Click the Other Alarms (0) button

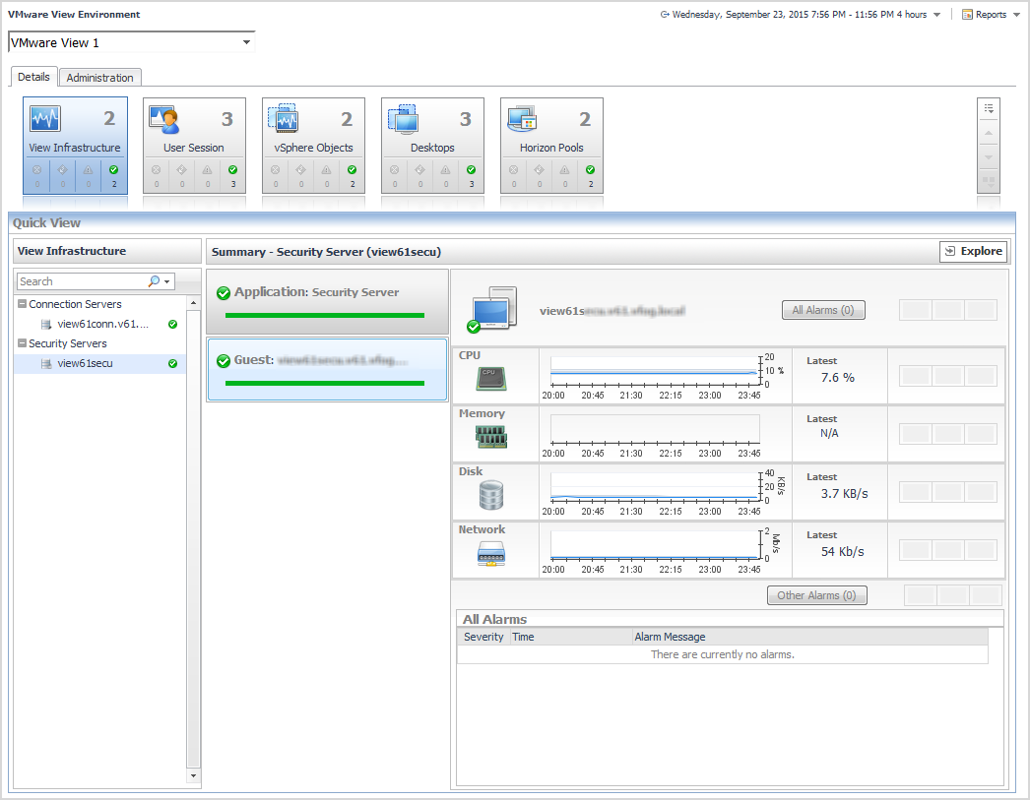pos(816,595)
